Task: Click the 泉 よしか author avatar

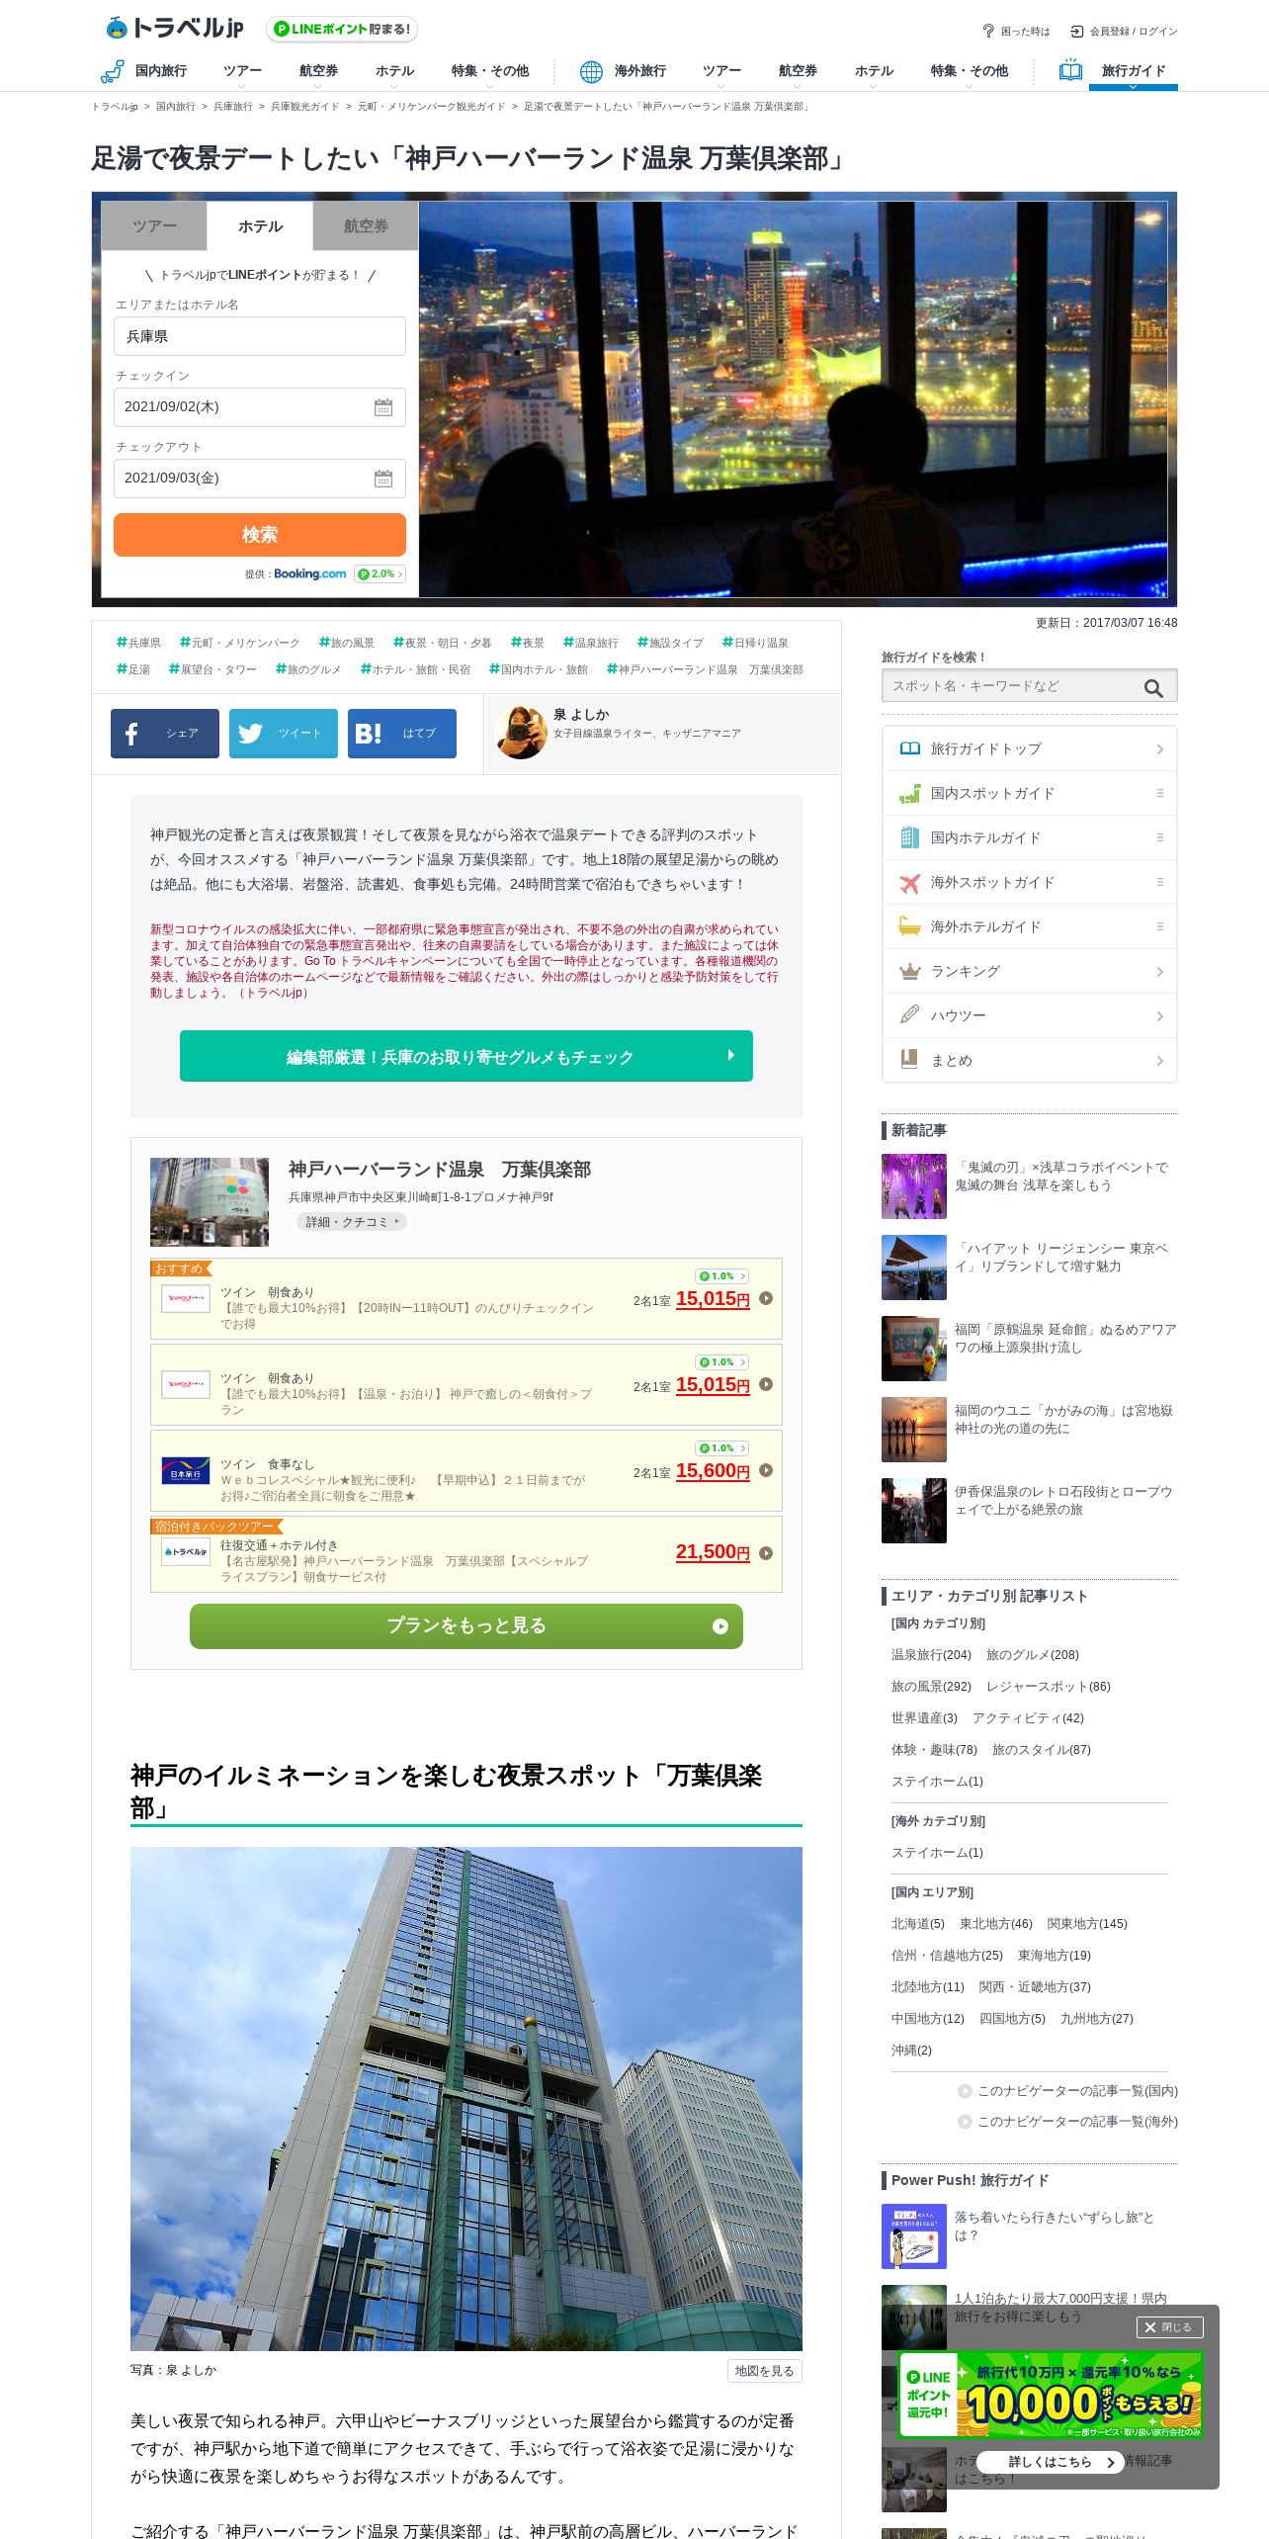Action: pyautogui.click(x=521, y=733)
